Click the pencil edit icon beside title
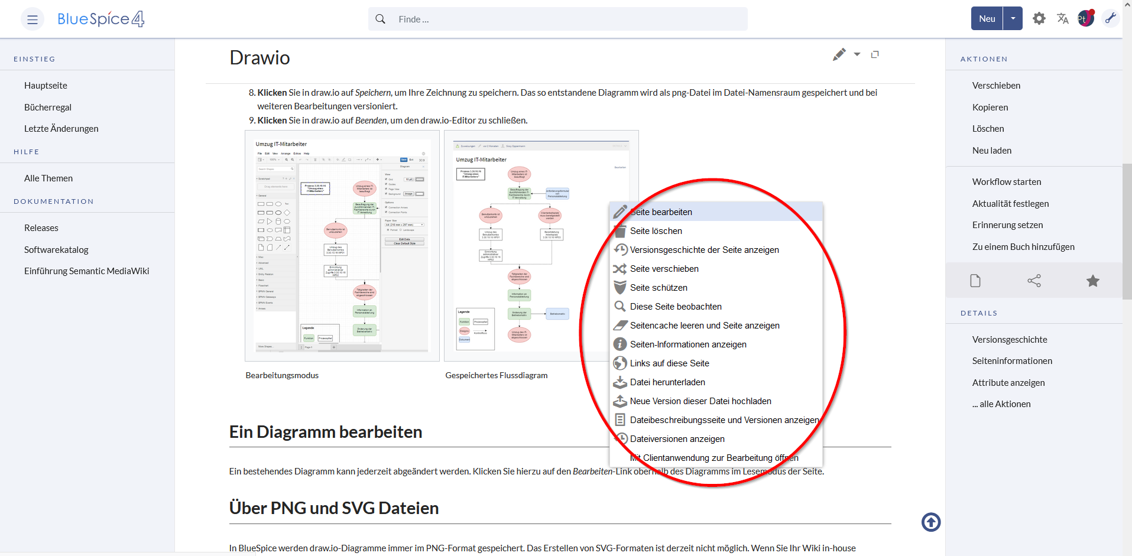1132x556 pixels. pyautogui.click(x=839, y=54)
